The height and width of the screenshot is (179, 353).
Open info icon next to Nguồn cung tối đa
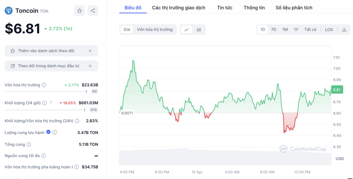43,156
